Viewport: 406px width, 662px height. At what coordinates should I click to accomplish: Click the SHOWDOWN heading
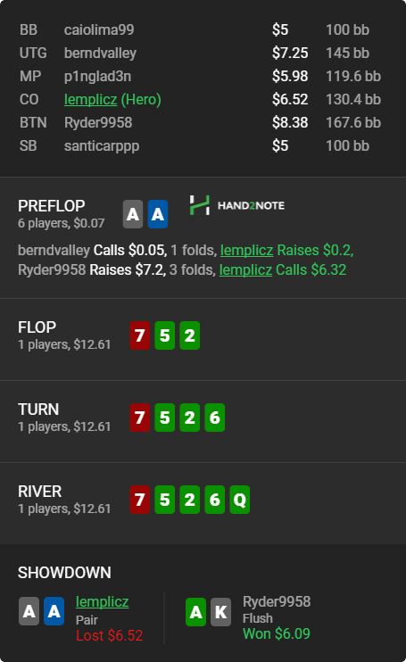click(64, 573)
